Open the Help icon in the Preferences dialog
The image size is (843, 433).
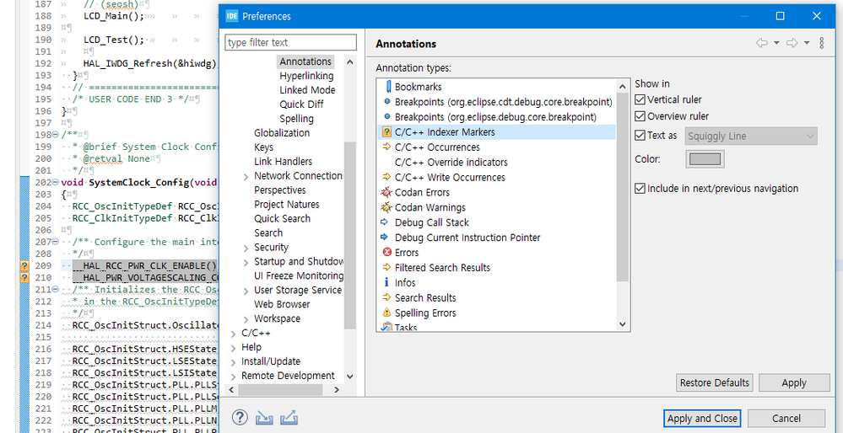coord(240,418)
